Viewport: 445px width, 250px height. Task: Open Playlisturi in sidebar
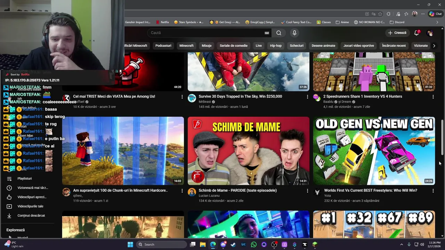coord(24,178)
